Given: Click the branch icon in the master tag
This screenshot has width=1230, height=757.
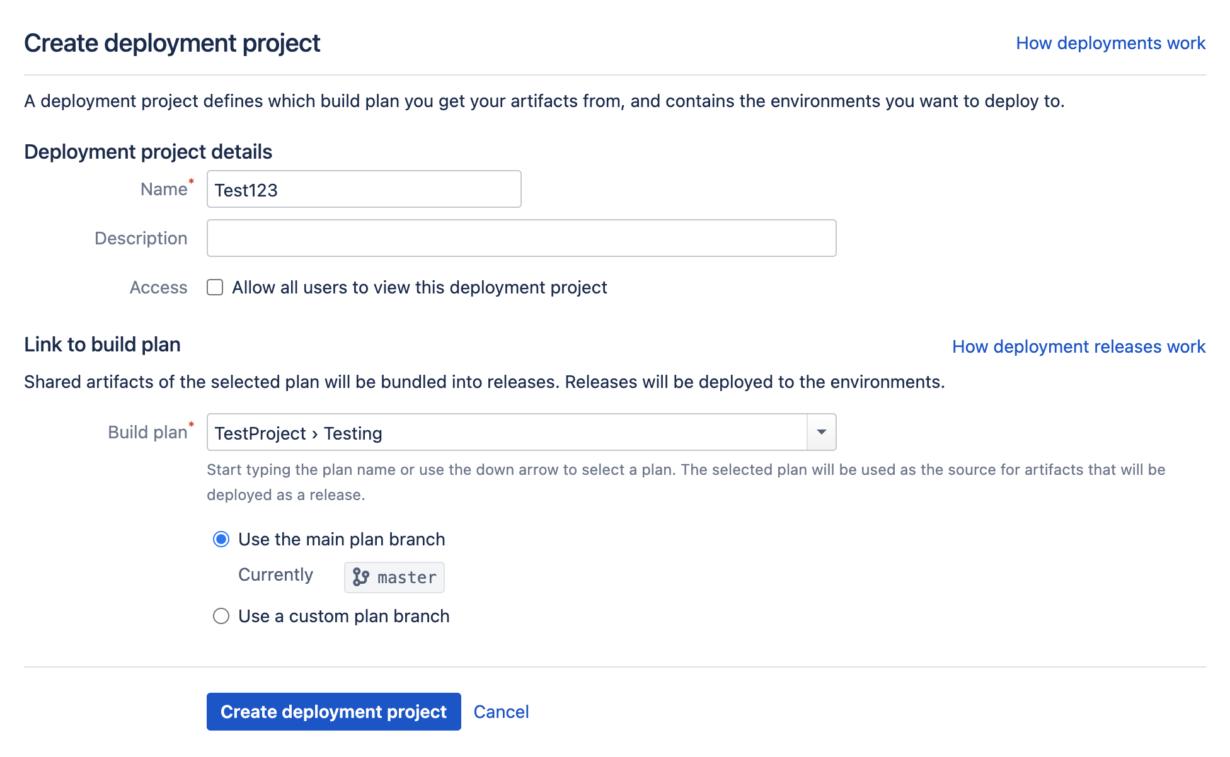Looking at the screenshot, I should 361,577.
